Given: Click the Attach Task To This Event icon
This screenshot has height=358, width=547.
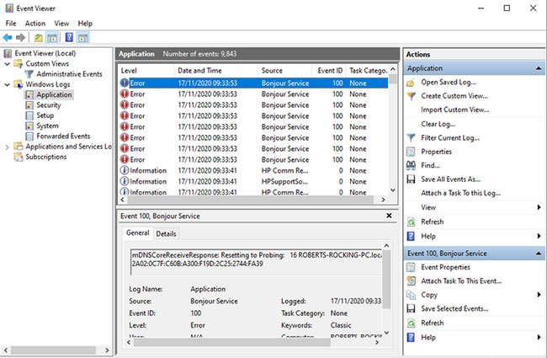Looking at the screenshot, I should coord(411,281).
